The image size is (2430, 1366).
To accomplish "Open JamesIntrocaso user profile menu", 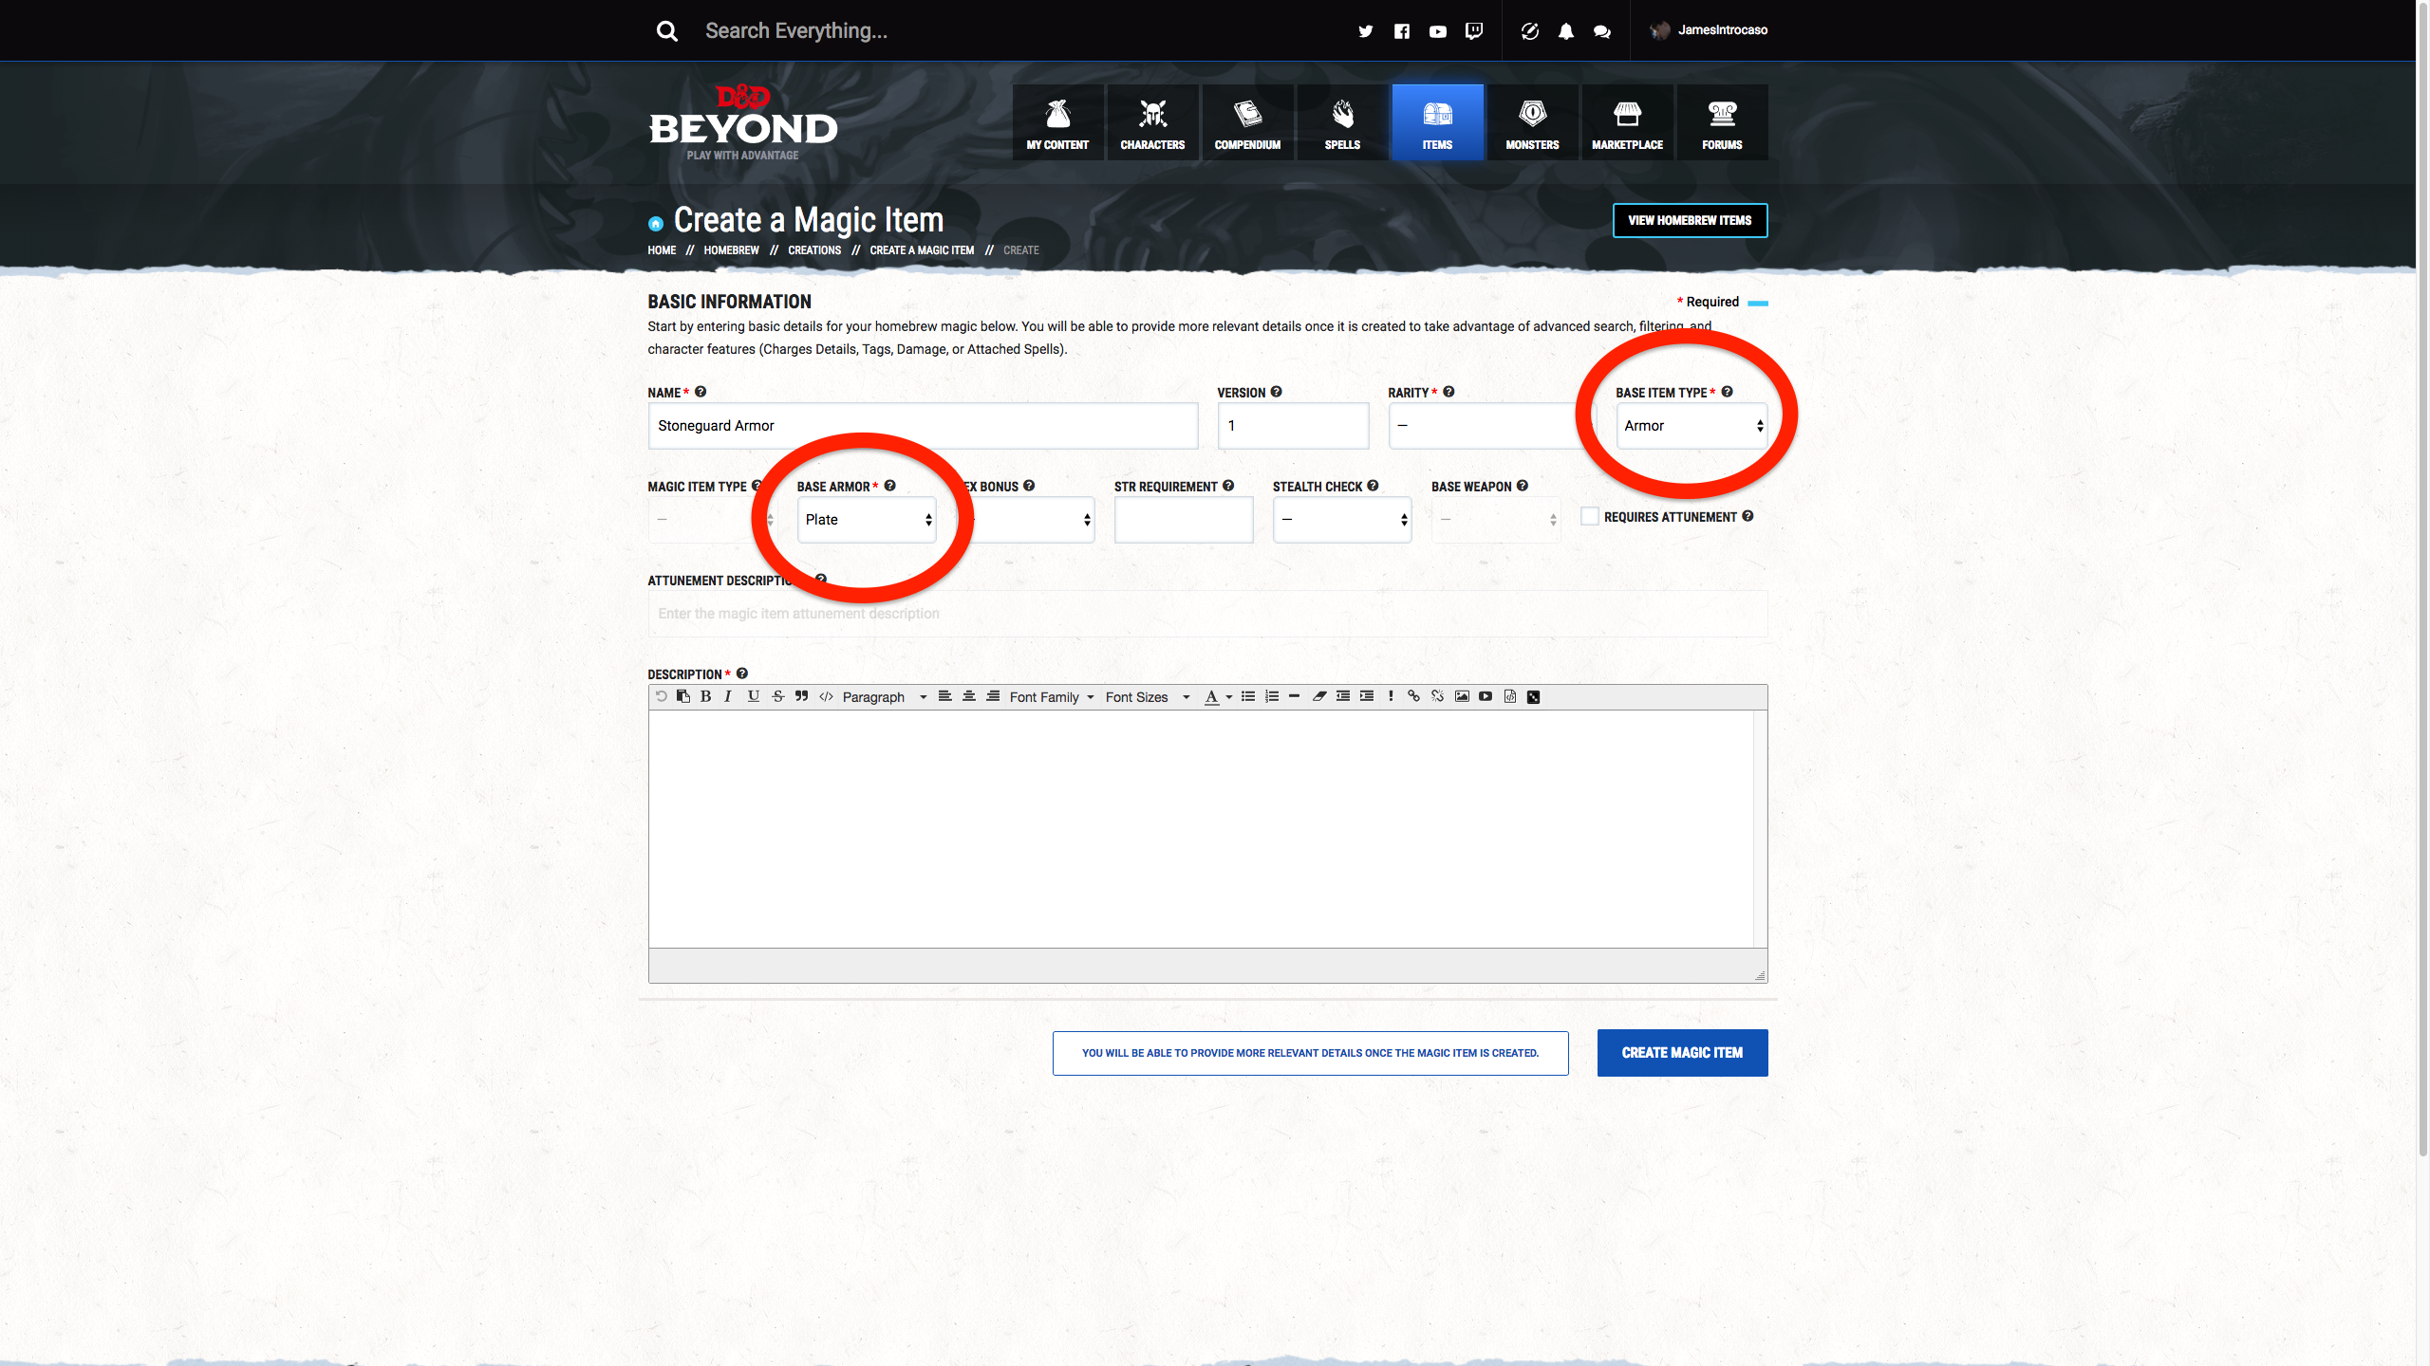I will click(1709, 30).
